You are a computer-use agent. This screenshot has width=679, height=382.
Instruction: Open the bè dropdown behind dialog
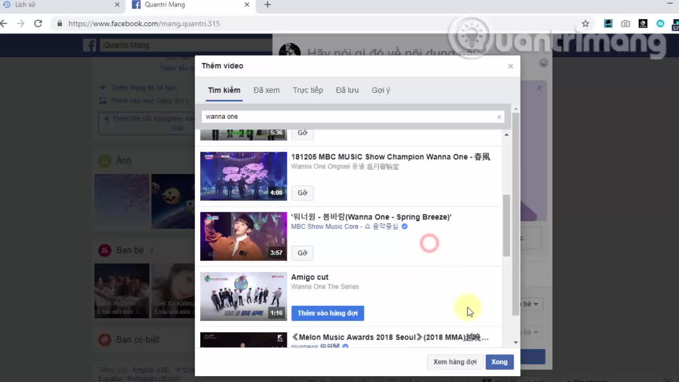[531, 304]
